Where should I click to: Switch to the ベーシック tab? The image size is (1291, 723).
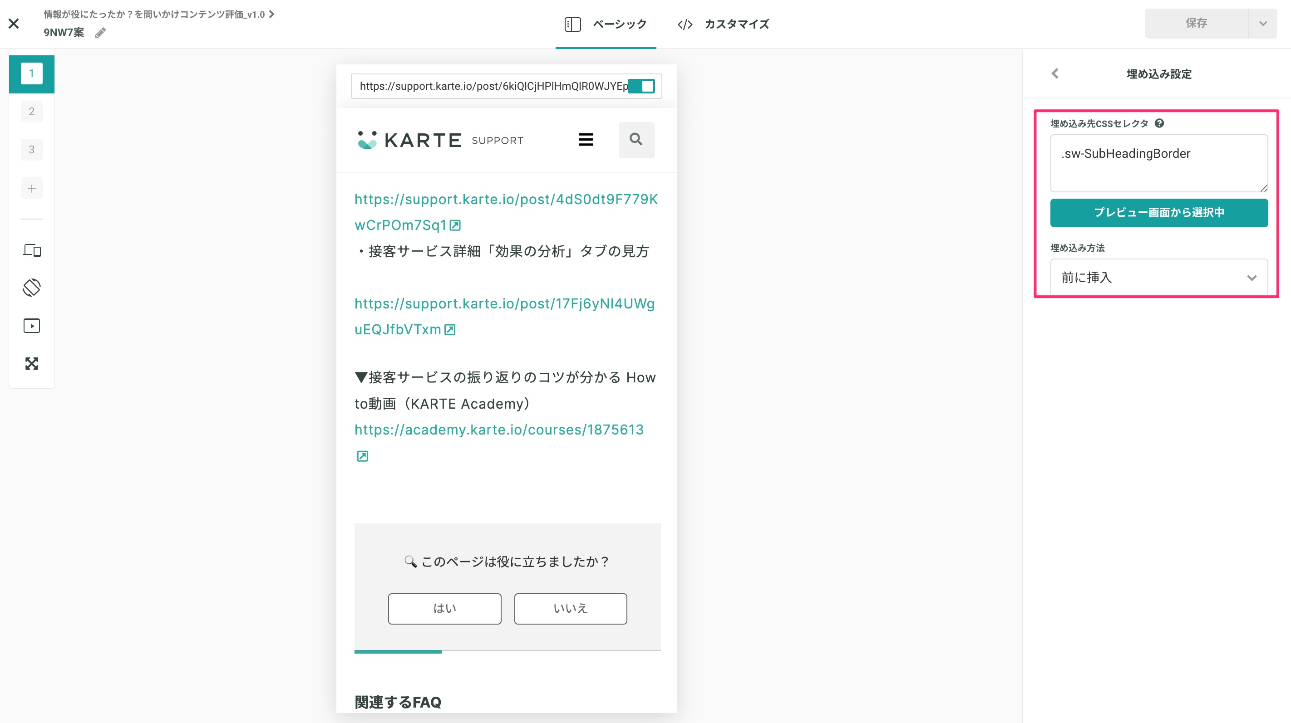point(606,24)
